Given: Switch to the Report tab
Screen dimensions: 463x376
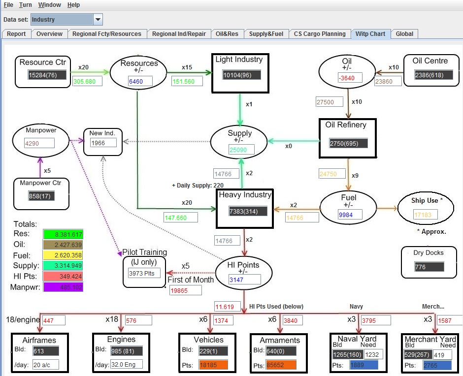Looking at the screenshot, I should [x=16, y=34].
